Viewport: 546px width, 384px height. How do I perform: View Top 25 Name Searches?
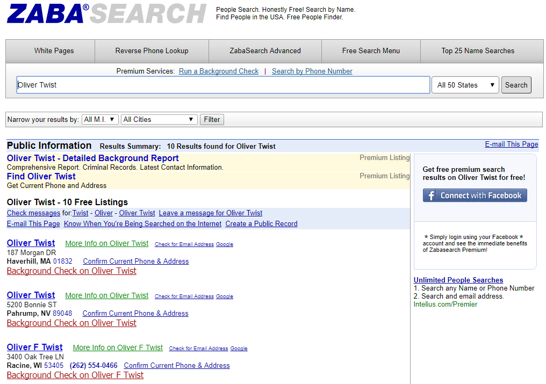[478, 50]
